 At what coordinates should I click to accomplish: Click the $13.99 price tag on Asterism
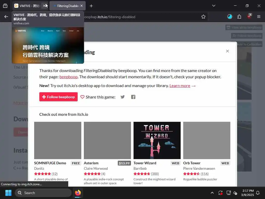click(124, 163)
